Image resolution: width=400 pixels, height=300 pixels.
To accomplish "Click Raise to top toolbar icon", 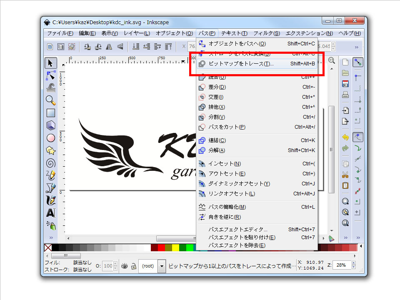I will [x=168, y=47].
